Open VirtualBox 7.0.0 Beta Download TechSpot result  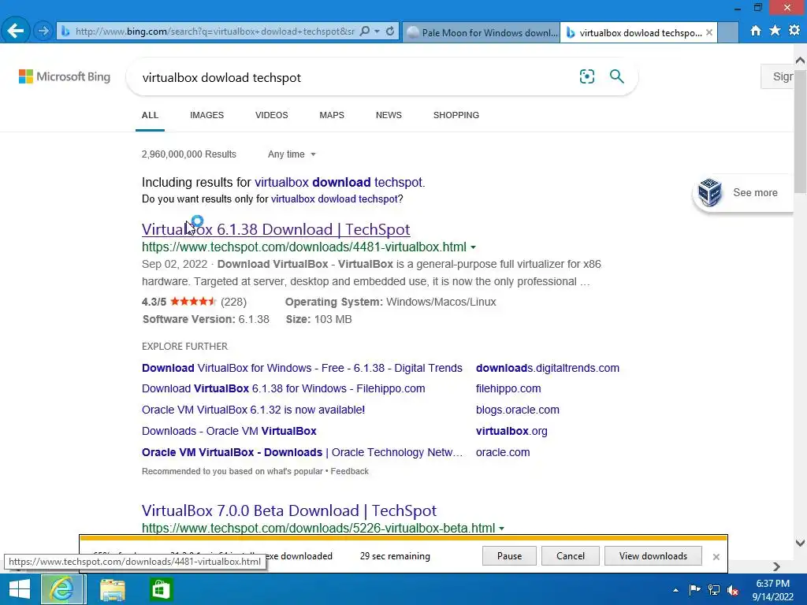click(x=288, y=510)
